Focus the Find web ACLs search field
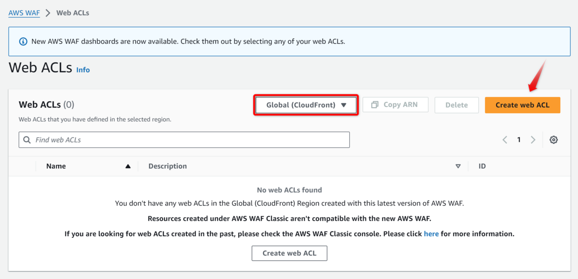Screen dimensions: 578x279 click(188, 140)
